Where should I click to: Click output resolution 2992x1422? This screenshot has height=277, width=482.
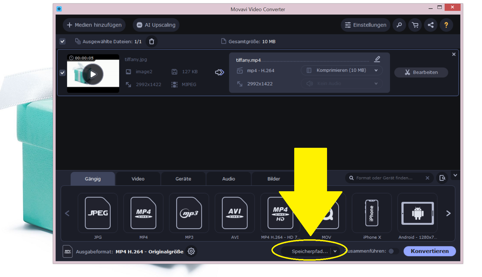(x=260, y=84)
